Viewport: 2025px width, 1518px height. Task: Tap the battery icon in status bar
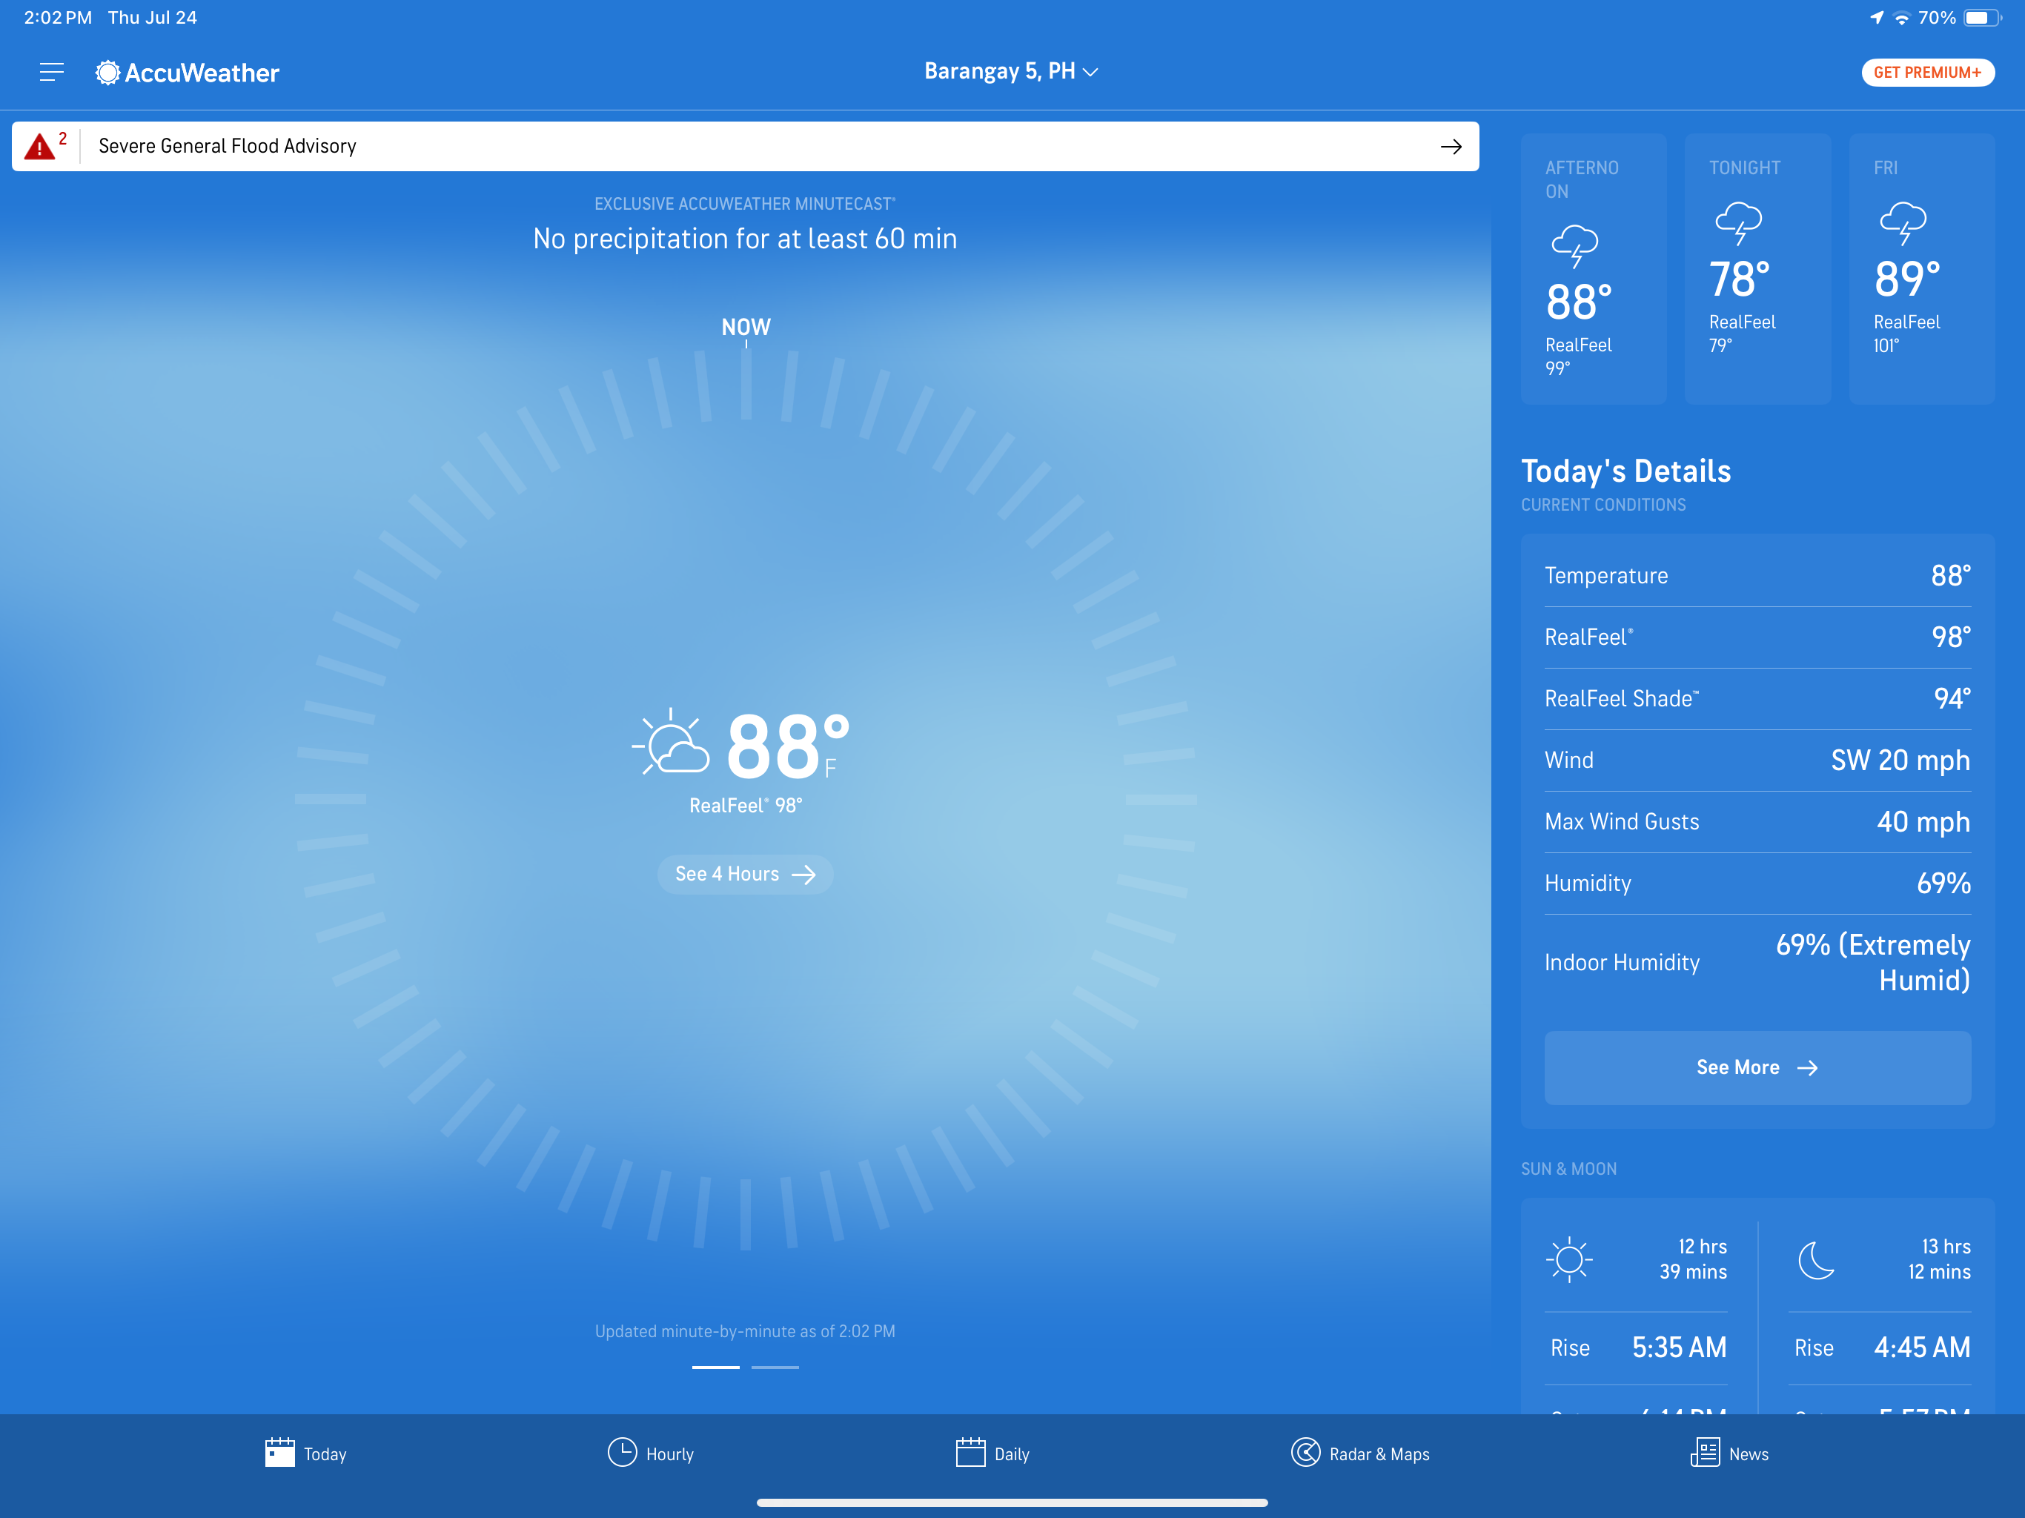1981,17
